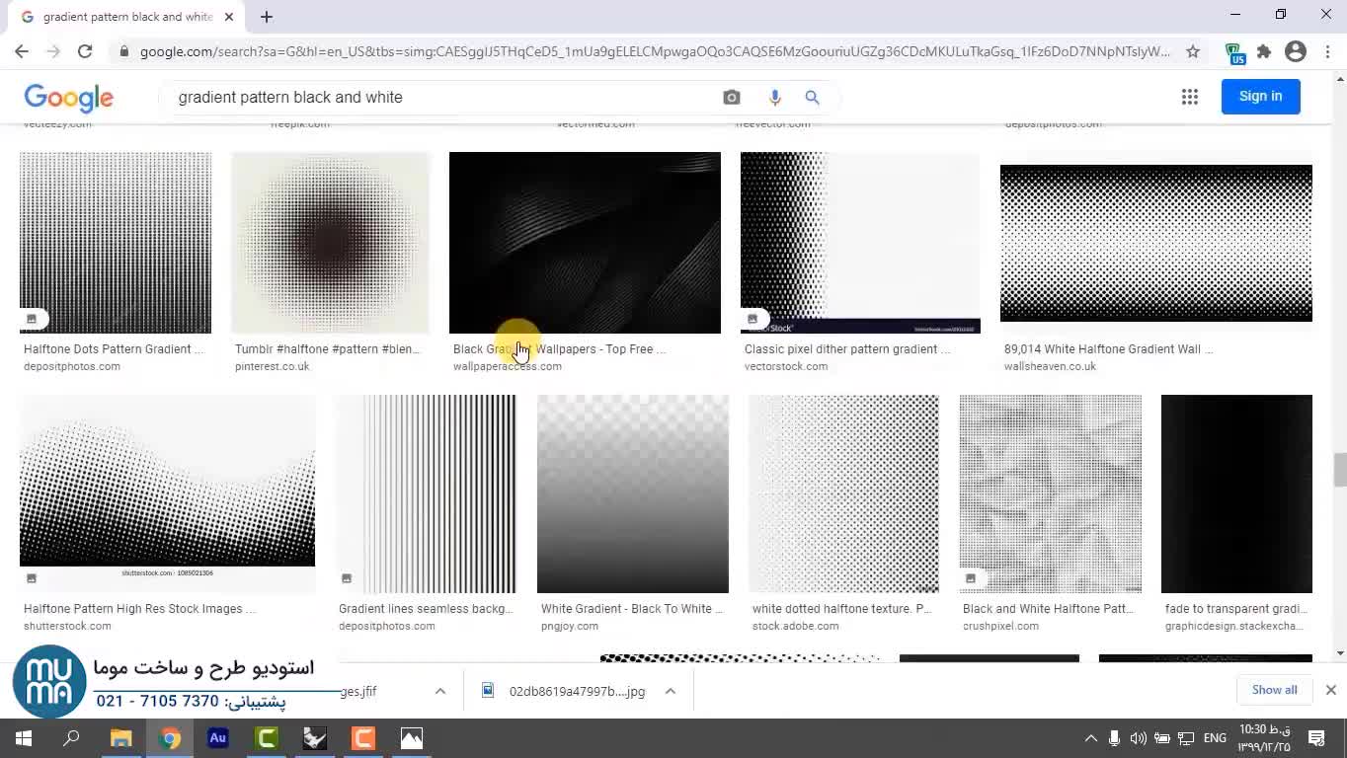The height and width of the screenshot is (758, 1347).
Task: Click Show all downloads
Action: pyautogui.click(x=1274, y=690)
